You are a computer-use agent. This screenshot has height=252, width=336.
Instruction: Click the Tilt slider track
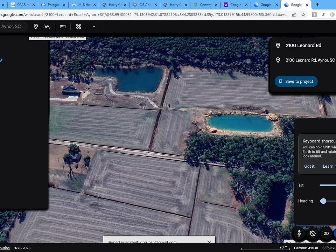pos(328,185)
